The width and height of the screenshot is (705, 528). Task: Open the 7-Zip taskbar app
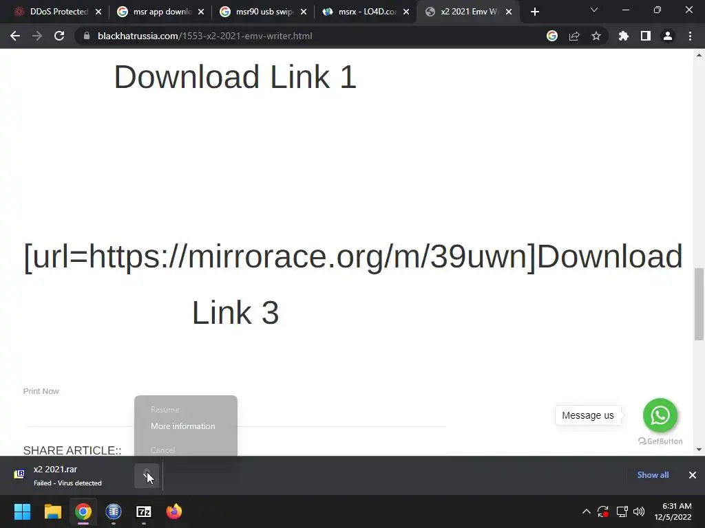144,511
